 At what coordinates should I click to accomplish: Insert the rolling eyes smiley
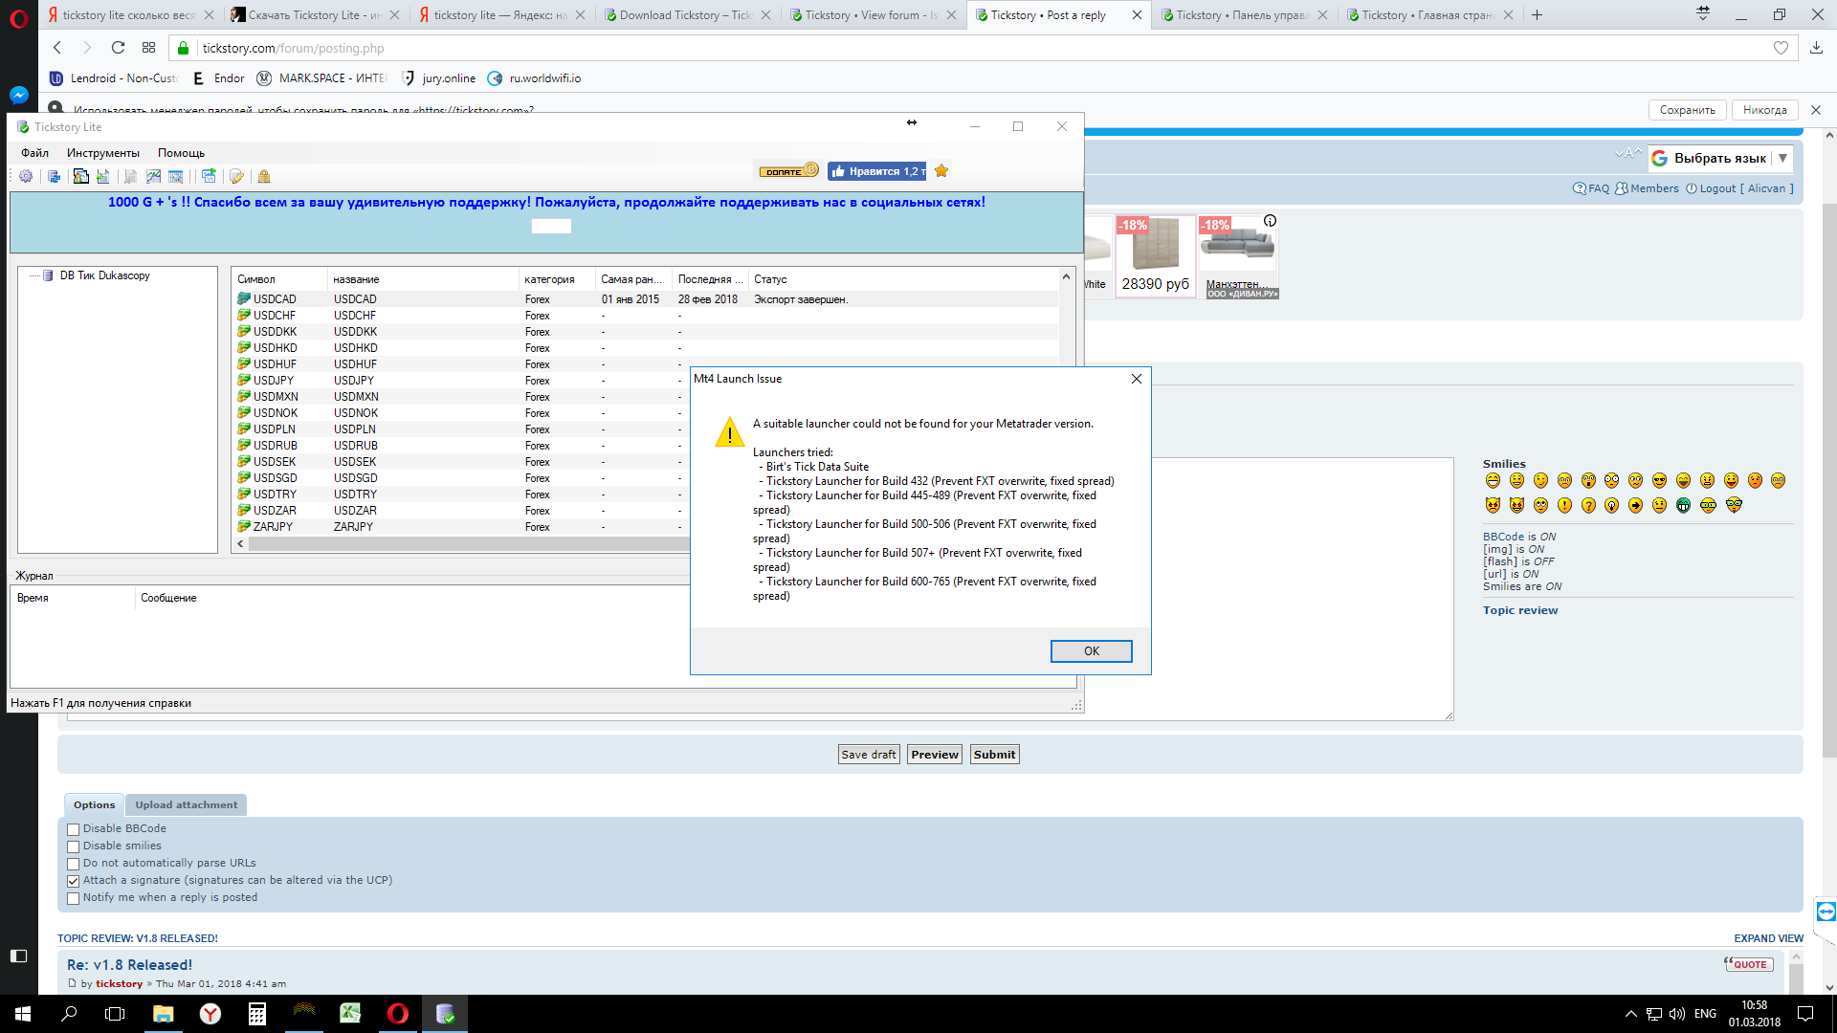click(1540, 505)
